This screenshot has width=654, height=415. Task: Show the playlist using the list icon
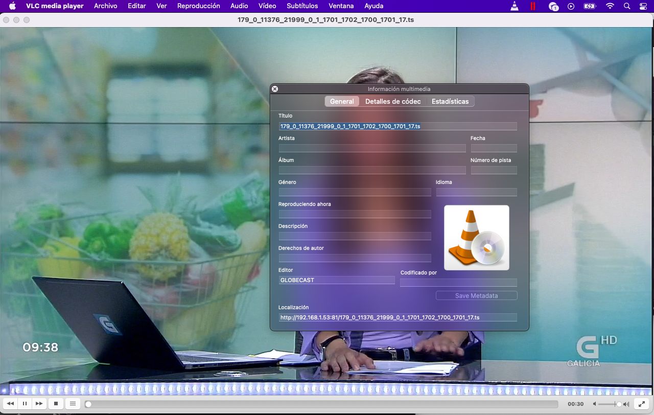(x=73, y=404)
